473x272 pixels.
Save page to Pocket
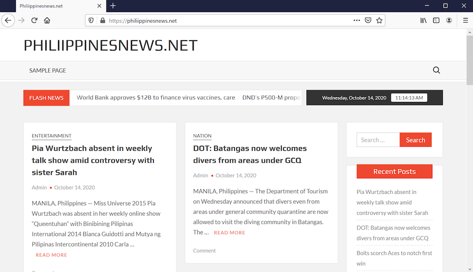pyautogui.click(x=368, y=20)
